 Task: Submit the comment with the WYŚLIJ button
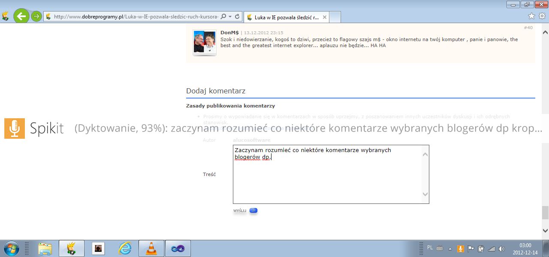tap(245, 211)
